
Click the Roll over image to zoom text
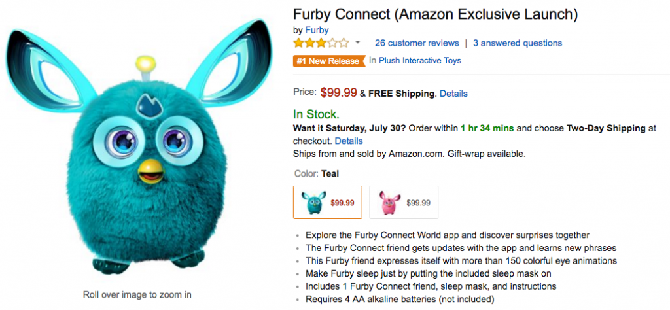click(137, 294)
